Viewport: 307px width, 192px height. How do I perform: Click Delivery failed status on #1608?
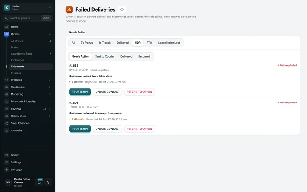[287, 102]
